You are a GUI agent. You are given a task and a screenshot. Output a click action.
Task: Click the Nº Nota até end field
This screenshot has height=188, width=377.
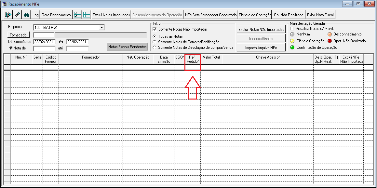tap(78, 48)
